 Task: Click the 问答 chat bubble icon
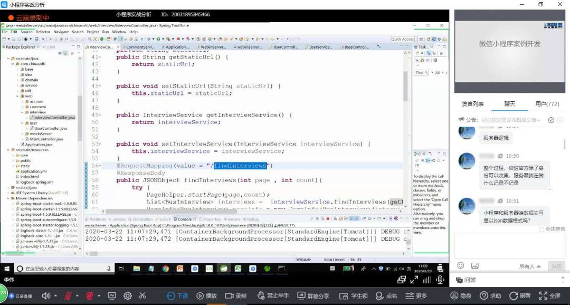pos(460,280)
